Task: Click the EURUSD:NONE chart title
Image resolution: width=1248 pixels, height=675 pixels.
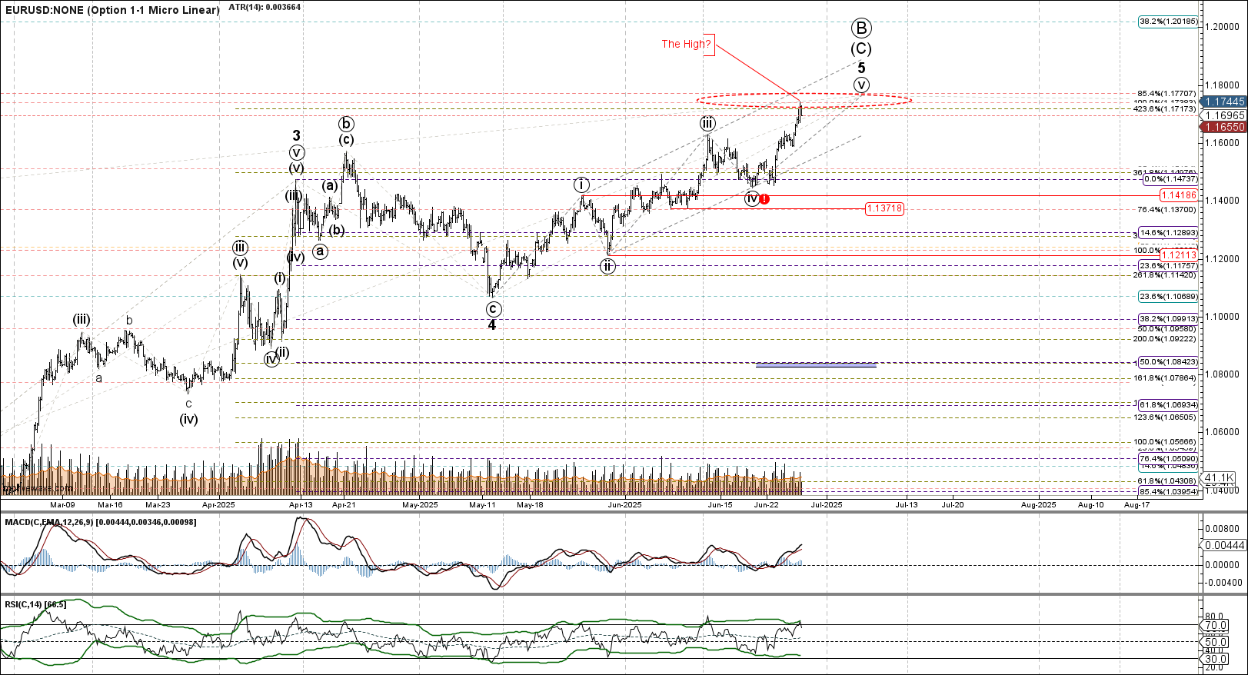Action: tap(111, 10)
